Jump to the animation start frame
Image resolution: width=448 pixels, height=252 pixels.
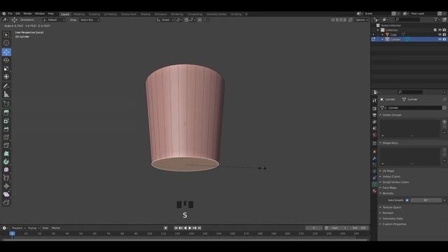pyautogui.click(x=176, y=228)
